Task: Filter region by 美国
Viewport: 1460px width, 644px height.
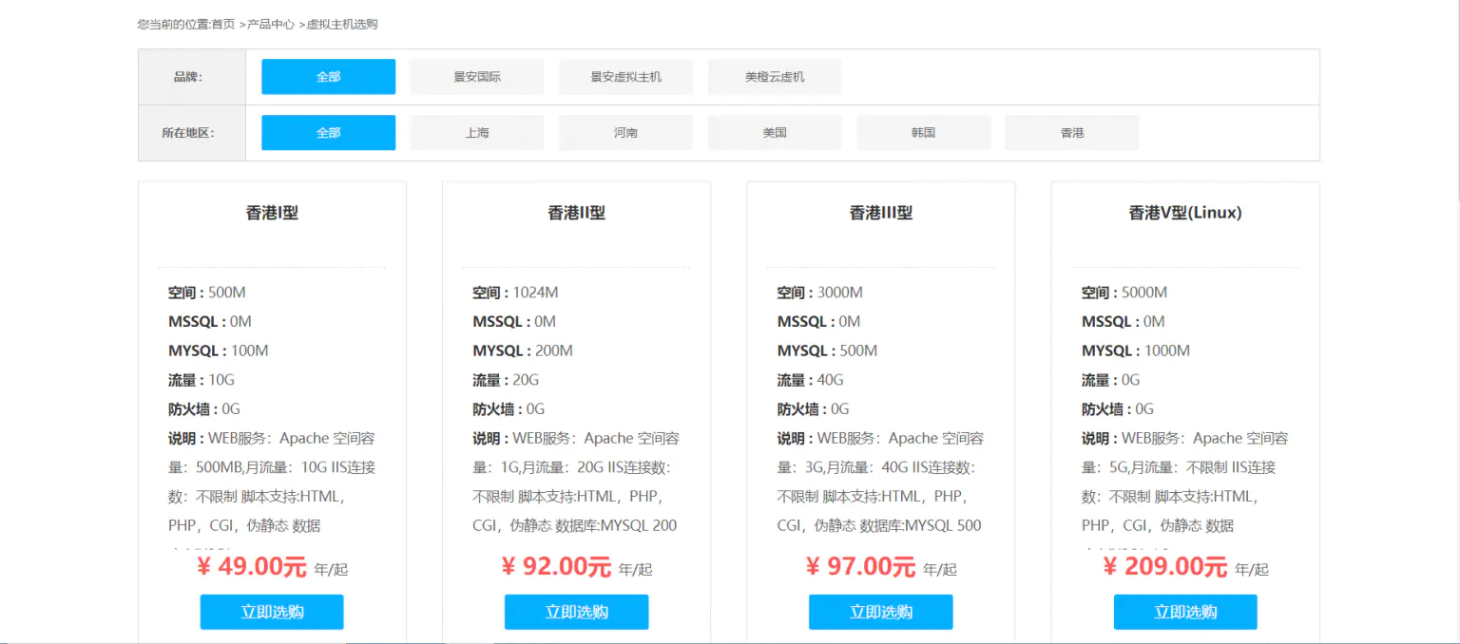Action: [775, 133]
